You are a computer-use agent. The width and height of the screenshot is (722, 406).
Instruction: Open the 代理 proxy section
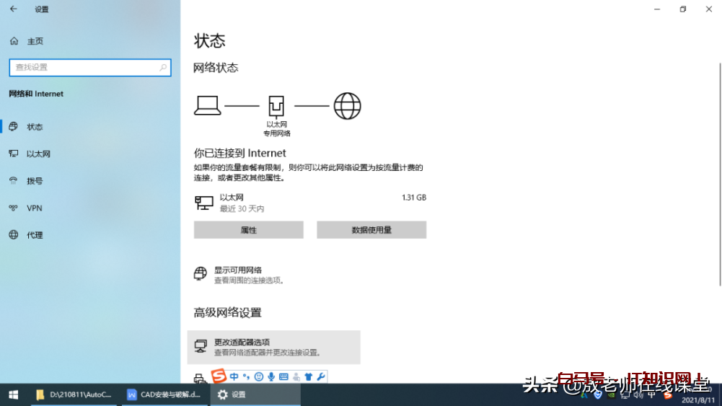[x=90, y=235]
